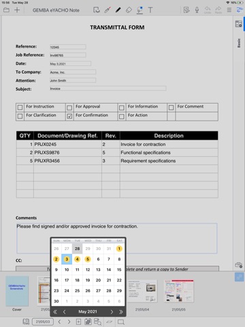This screenshot has width=245, height=327.
Task: Click the Date field May 3, 2021
Action: [x=70, y=63]
